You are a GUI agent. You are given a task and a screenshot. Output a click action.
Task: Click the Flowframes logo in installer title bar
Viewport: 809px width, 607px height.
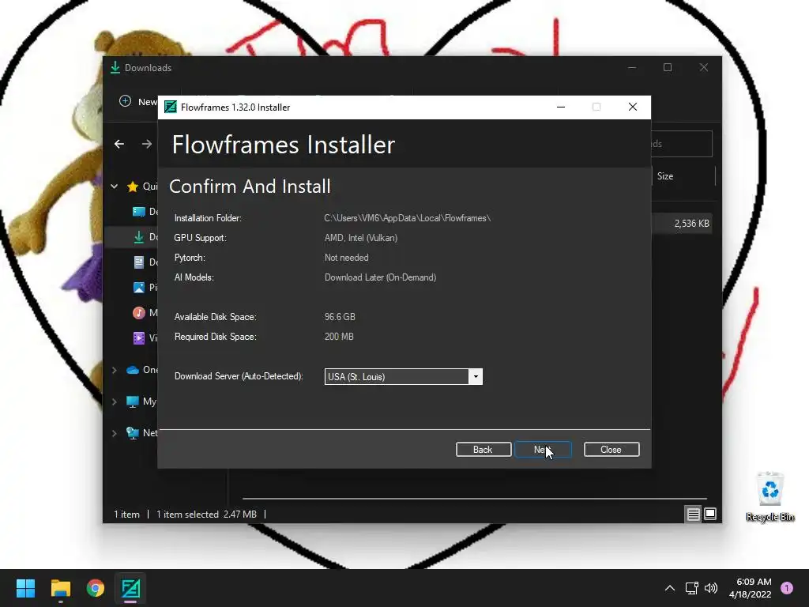171,107
